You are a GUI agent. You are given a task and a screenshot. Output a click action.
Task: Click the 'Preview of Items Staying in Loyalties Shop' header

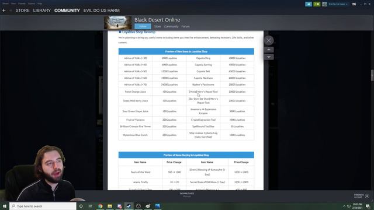click(186, 155)
